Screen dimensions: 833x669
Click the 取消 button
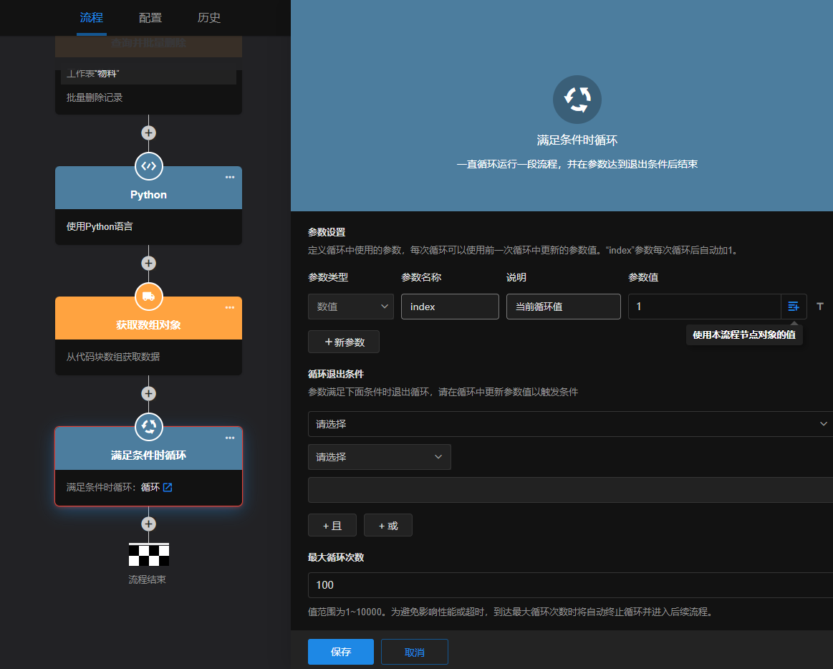pos(415,652)
